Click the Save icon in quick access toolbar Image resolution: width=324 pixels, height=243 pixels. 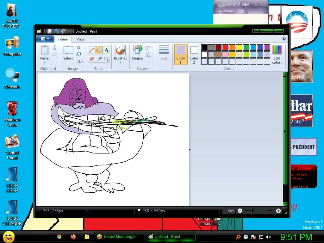pyautogui.click(x=49, y=31)
